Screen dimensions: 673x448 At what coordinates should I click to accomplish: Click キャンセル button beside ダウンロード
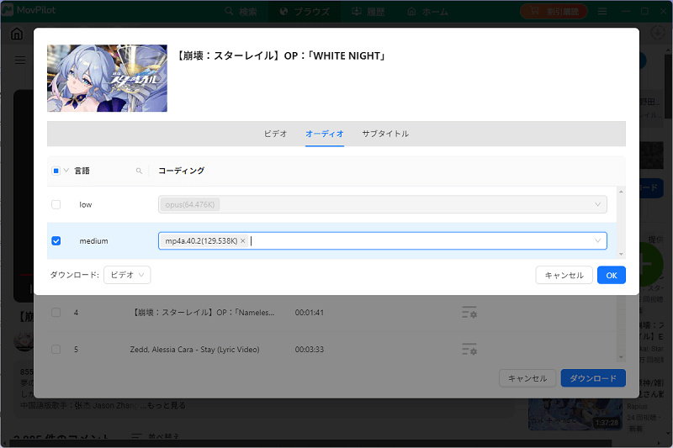(x=527, y=378)
